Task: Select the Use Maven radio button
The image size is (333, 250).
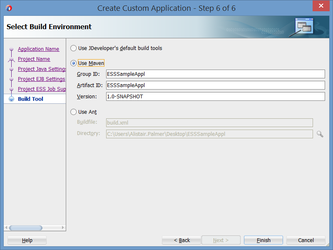Action: (74, 63)
